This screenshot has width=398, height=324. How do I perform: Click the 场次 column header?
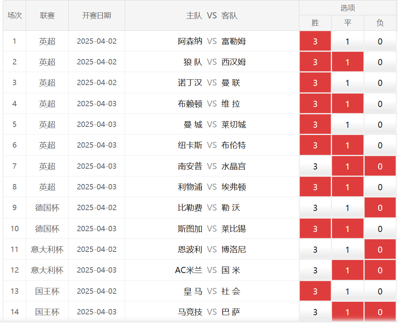pos(15,15)
